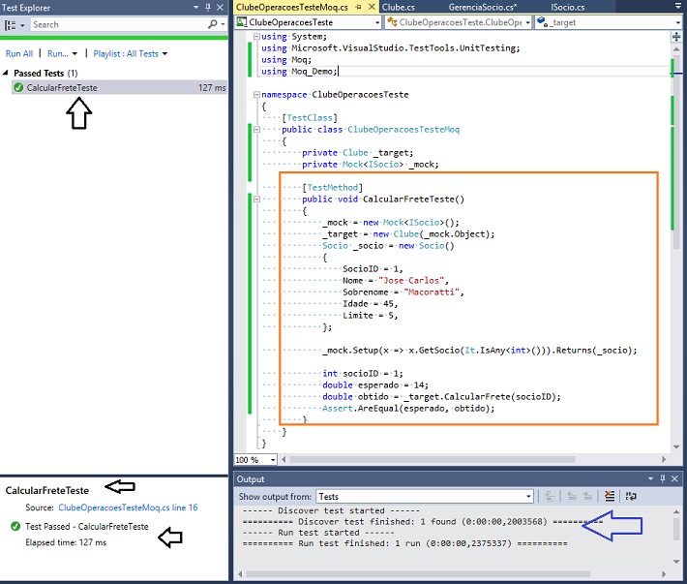Image resolution: width=687 pixels, height=584 pixels.
Task: Collapse the using directives region
Action: [x=256, y=37]
